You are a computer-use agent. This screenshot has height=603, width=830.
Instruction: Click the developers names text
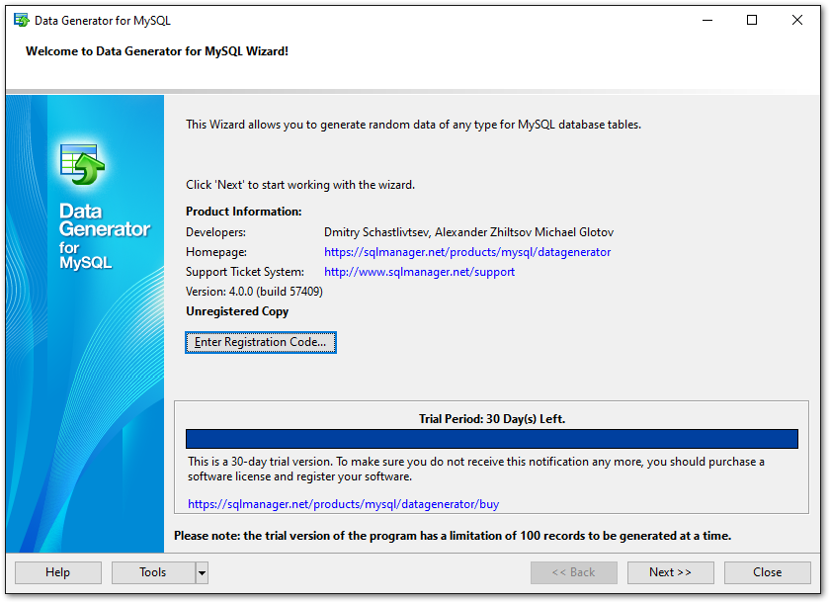point(468,232)
